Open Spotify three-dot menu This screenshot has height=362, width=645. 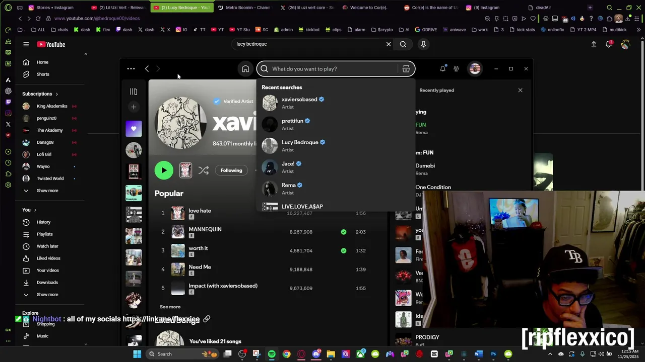131,69
